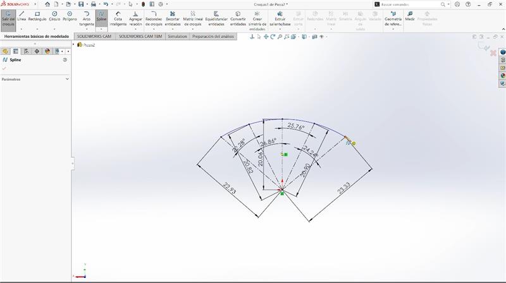Image resolution: width=506 pixels, height=283 pixels.
Task: Select the 25.76° angle dimension
Action: pyautogui.click(x=295, y=126)
